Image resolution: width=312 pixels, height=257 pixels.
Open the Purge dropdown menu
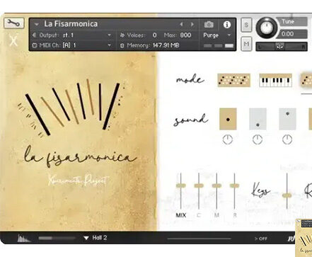(217, 35)
